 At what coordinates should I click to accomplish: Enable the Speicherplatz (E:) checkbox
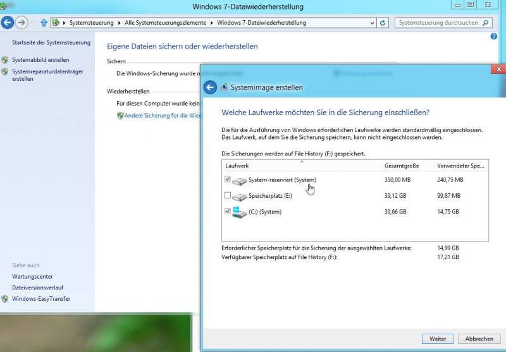228,196
